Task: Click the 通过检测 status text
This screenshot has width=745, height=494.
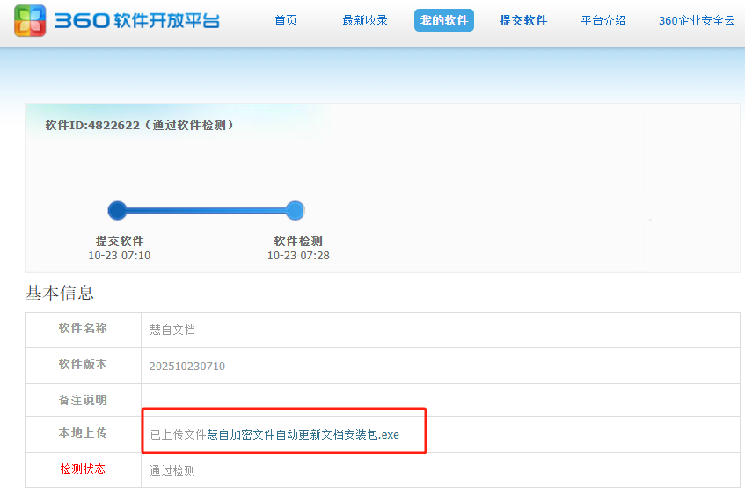Action: point(172,470)
